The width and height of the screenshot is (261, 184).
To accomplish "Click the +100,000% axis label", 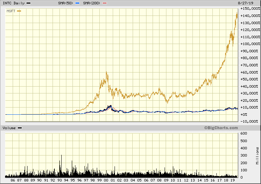I will (250, 44).
